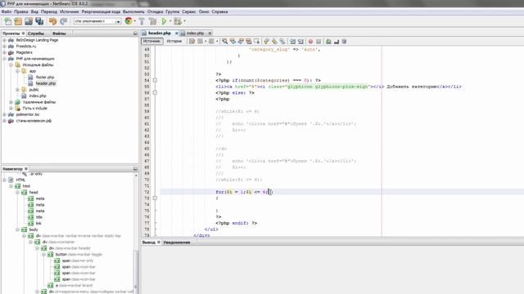Click the New File toolbar icon
Screen dimensions: 524x294
7,21
